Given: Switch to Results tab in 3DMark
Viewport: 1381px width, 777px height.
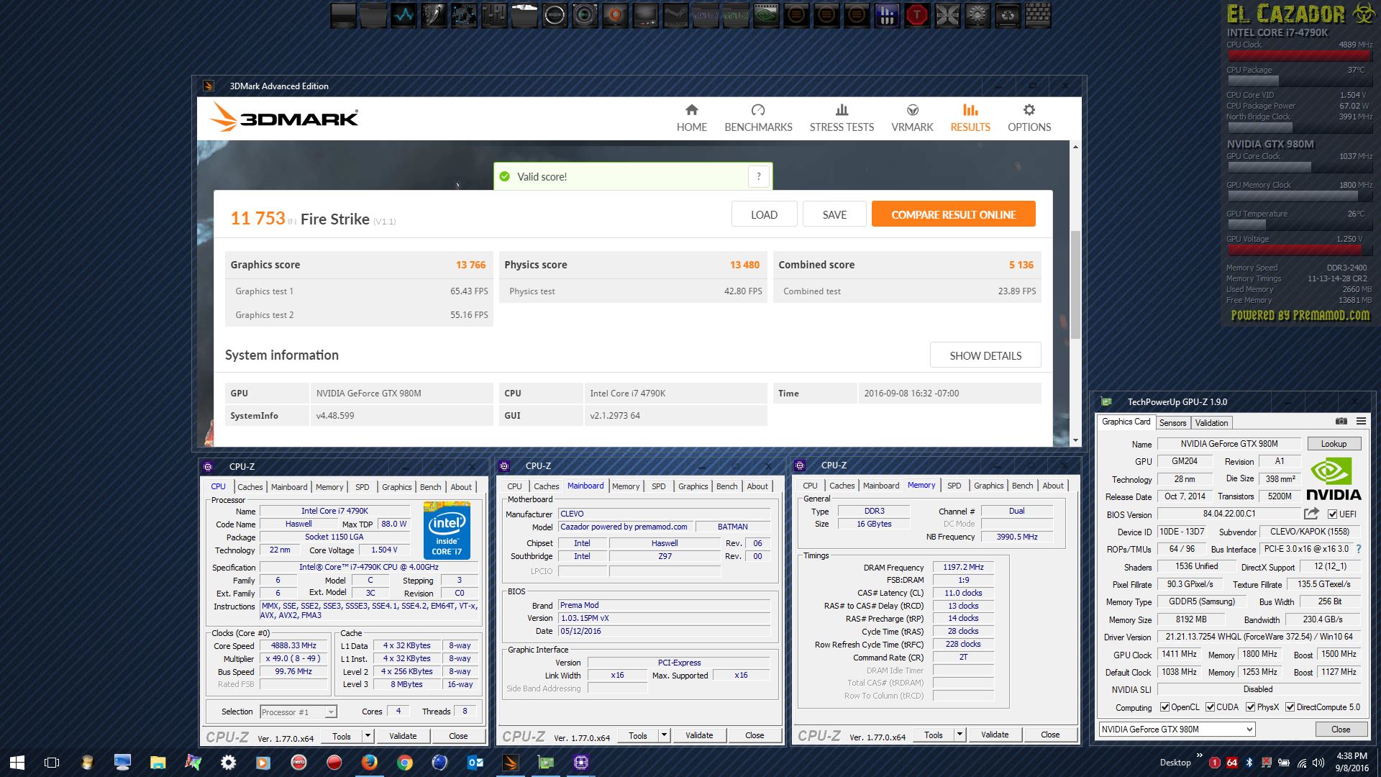Looking at the screenshot, I should (x=970, y=118).
